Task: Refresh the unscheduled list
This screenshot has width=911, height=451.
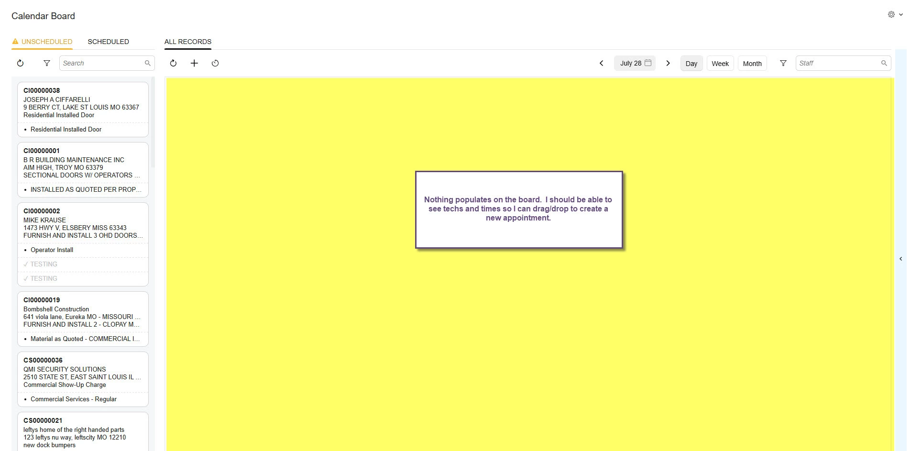Action: coord(20,63)
